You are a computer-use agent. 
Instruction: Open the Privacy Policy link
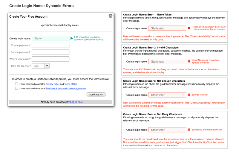coord(53,84)
